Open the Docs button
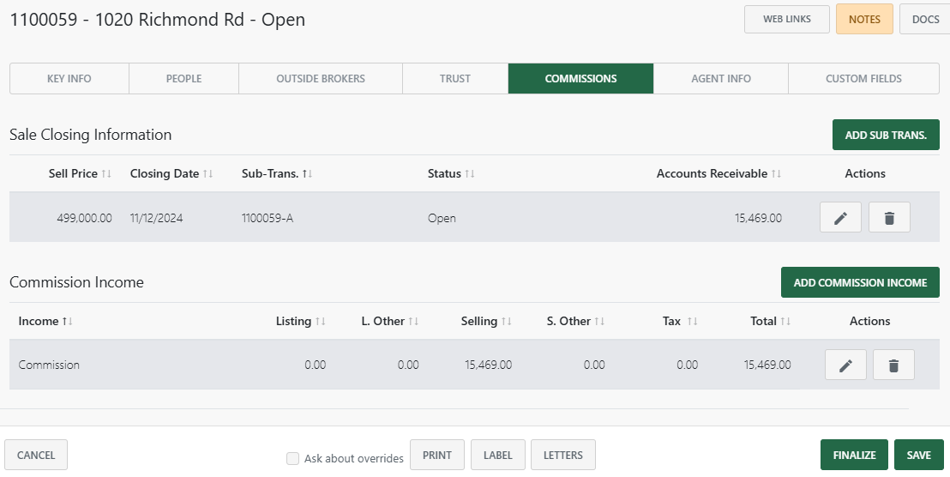Viewport: 950px width, 477px height. point(925,20)
